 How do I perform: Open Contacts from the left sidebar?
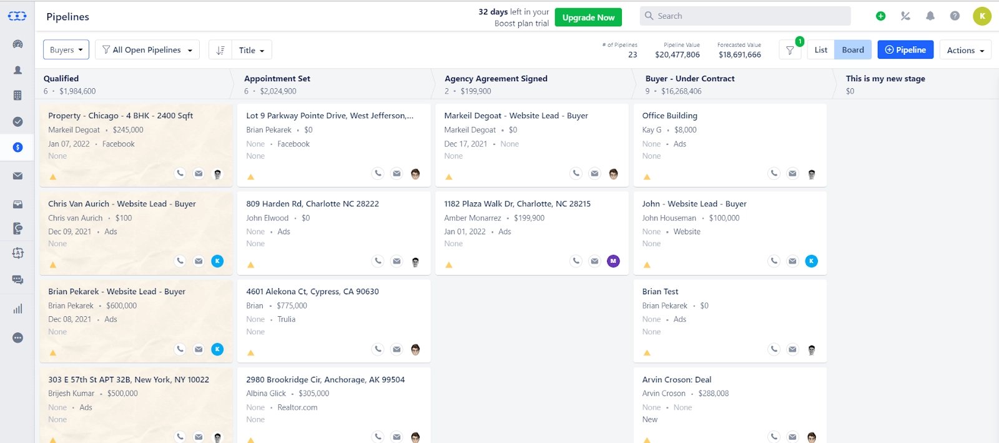[17, 70]
